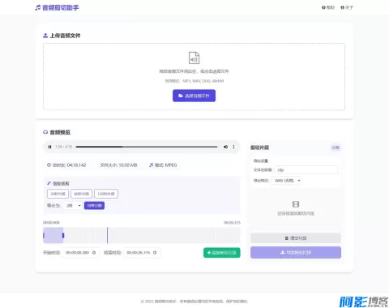The width and height of the screenshot is (389, 308).
Task: Click the headphone icon beside 音频预览
Action: tap(45, 132)
